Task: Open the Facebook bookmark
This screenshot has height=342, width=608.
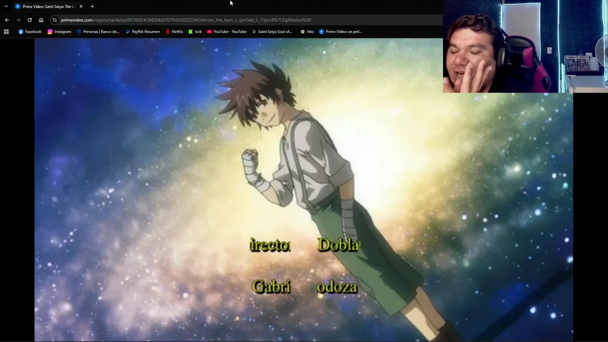Action: click(30, 32)
